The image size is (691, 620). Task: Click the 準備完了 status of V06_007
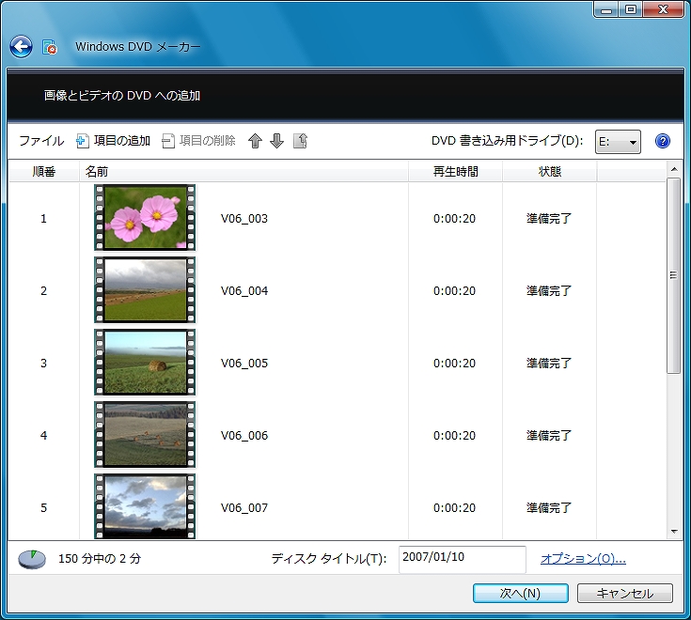549,507
